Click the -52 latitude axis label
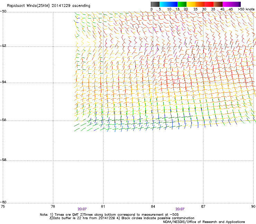The image size is (256, 224). pyautogui.click(x=3, y=46)
